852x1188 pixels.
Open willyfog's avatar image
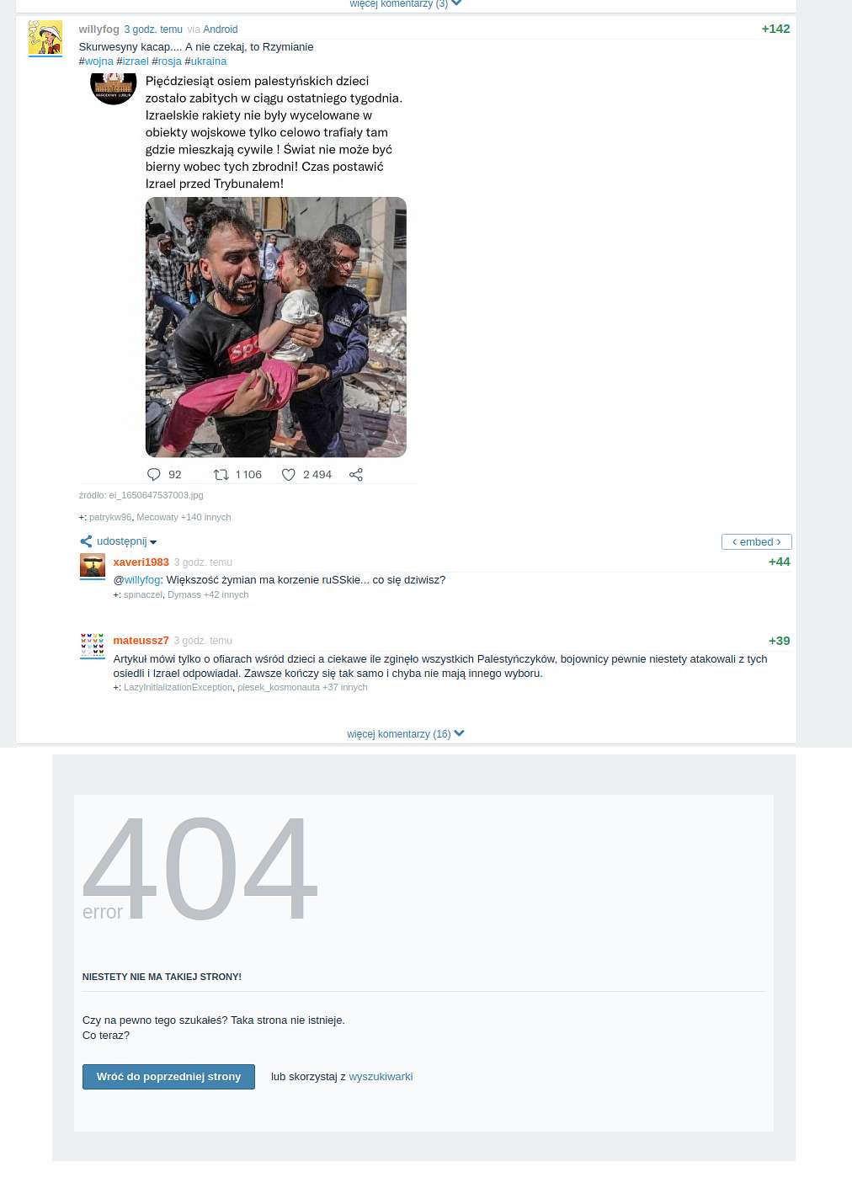click(x=45, y=38)
